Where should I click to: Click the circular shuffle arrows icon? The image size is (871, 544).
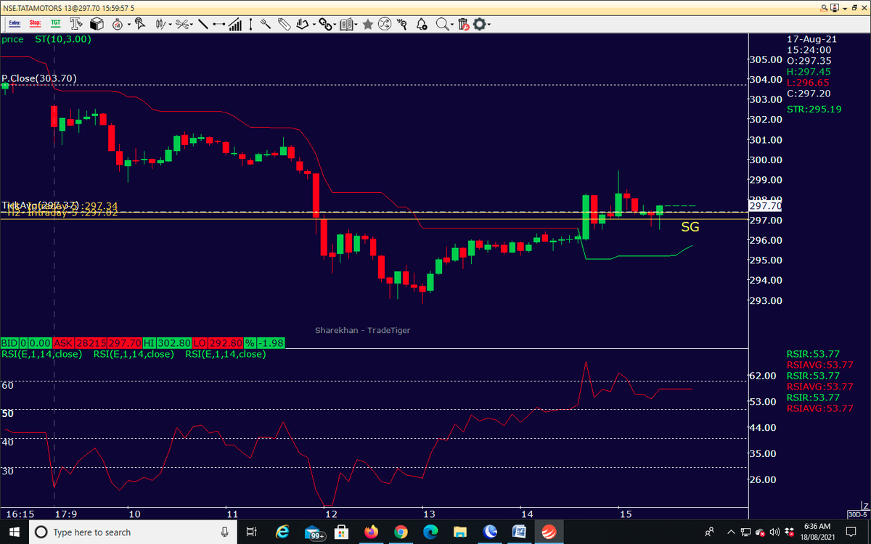pyautogui.click(x=385, y=24)
